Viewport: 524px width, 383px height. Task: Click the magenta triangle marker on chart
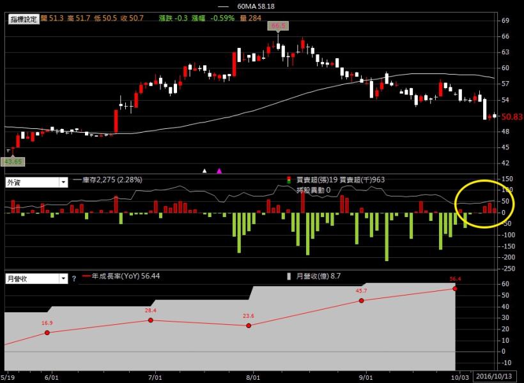point(219,171)
